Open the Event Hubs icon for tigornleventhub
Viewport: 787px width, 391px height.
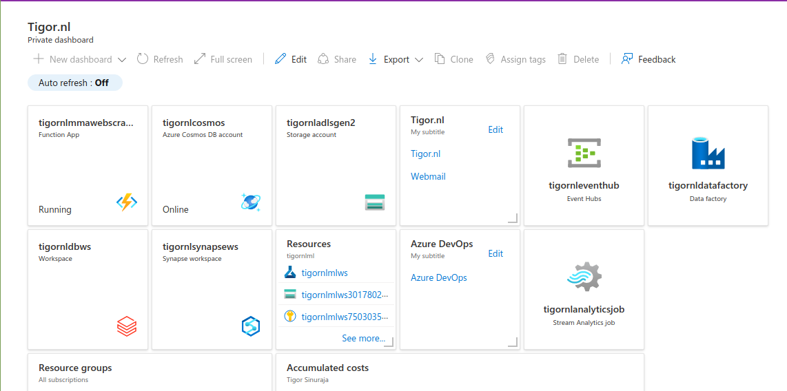click(584, 153)
